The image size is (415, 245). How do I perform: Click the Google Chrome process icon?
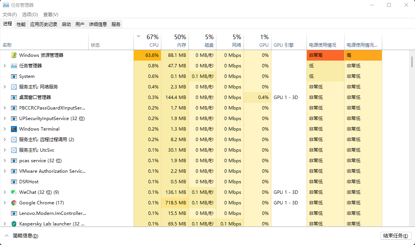14,203
